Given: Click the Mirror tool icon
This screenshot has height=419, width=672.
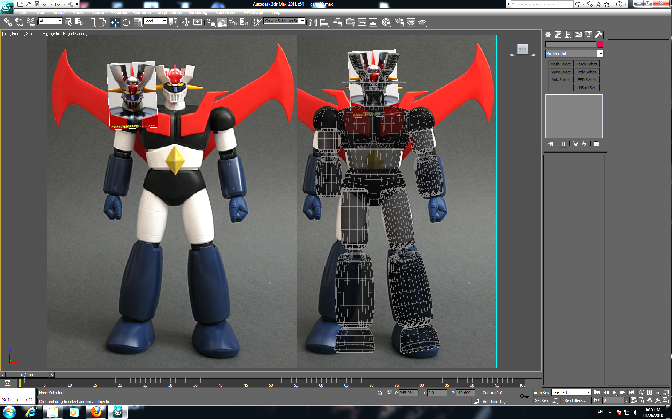Looking at the screenshot, I should coord(313,23).
